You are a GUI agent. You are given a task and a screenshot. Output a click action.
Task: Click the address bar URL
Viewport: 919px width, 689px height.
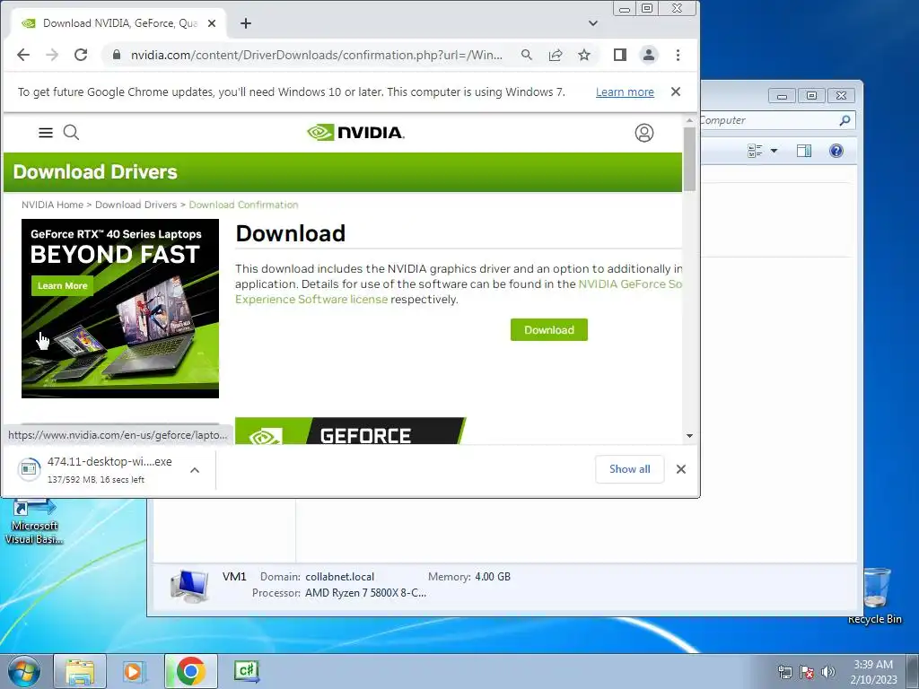(x=317, y=55)
